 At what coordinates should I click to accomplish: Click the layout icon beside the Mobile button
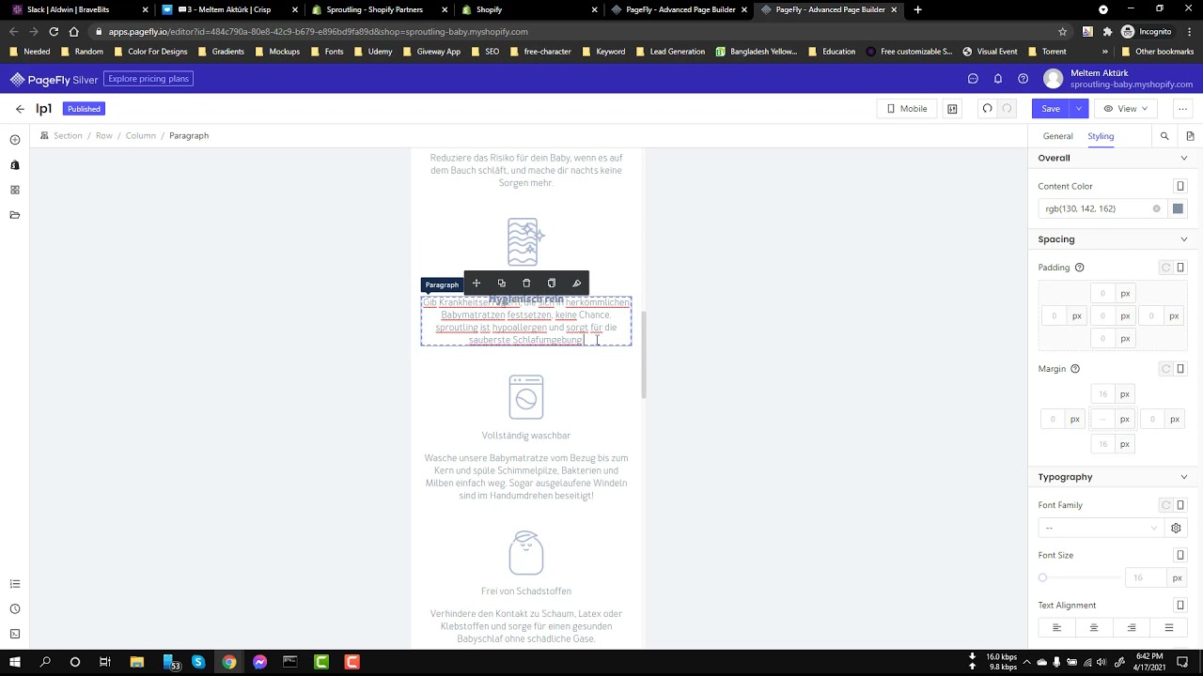pos(952,109)
